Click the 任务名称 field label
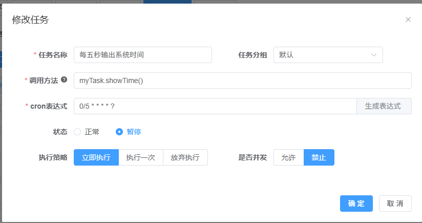 coord(53,55)
